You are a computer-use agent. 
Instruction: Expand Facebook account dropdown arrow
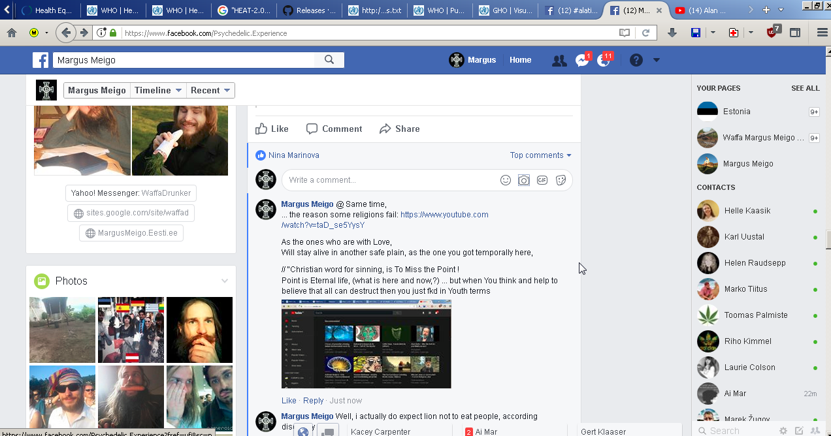pyautogui.click(x=657, y=60)
